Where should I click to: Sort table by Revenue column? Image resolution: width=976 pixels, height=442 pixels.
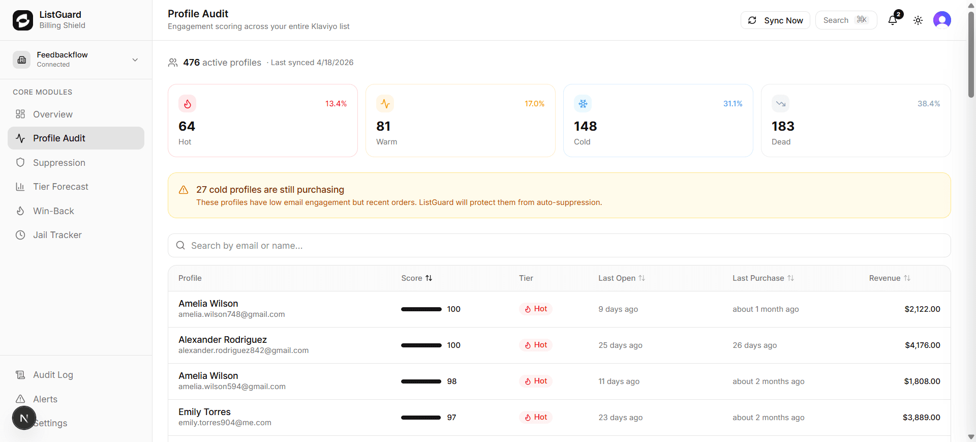pos(890,278)
